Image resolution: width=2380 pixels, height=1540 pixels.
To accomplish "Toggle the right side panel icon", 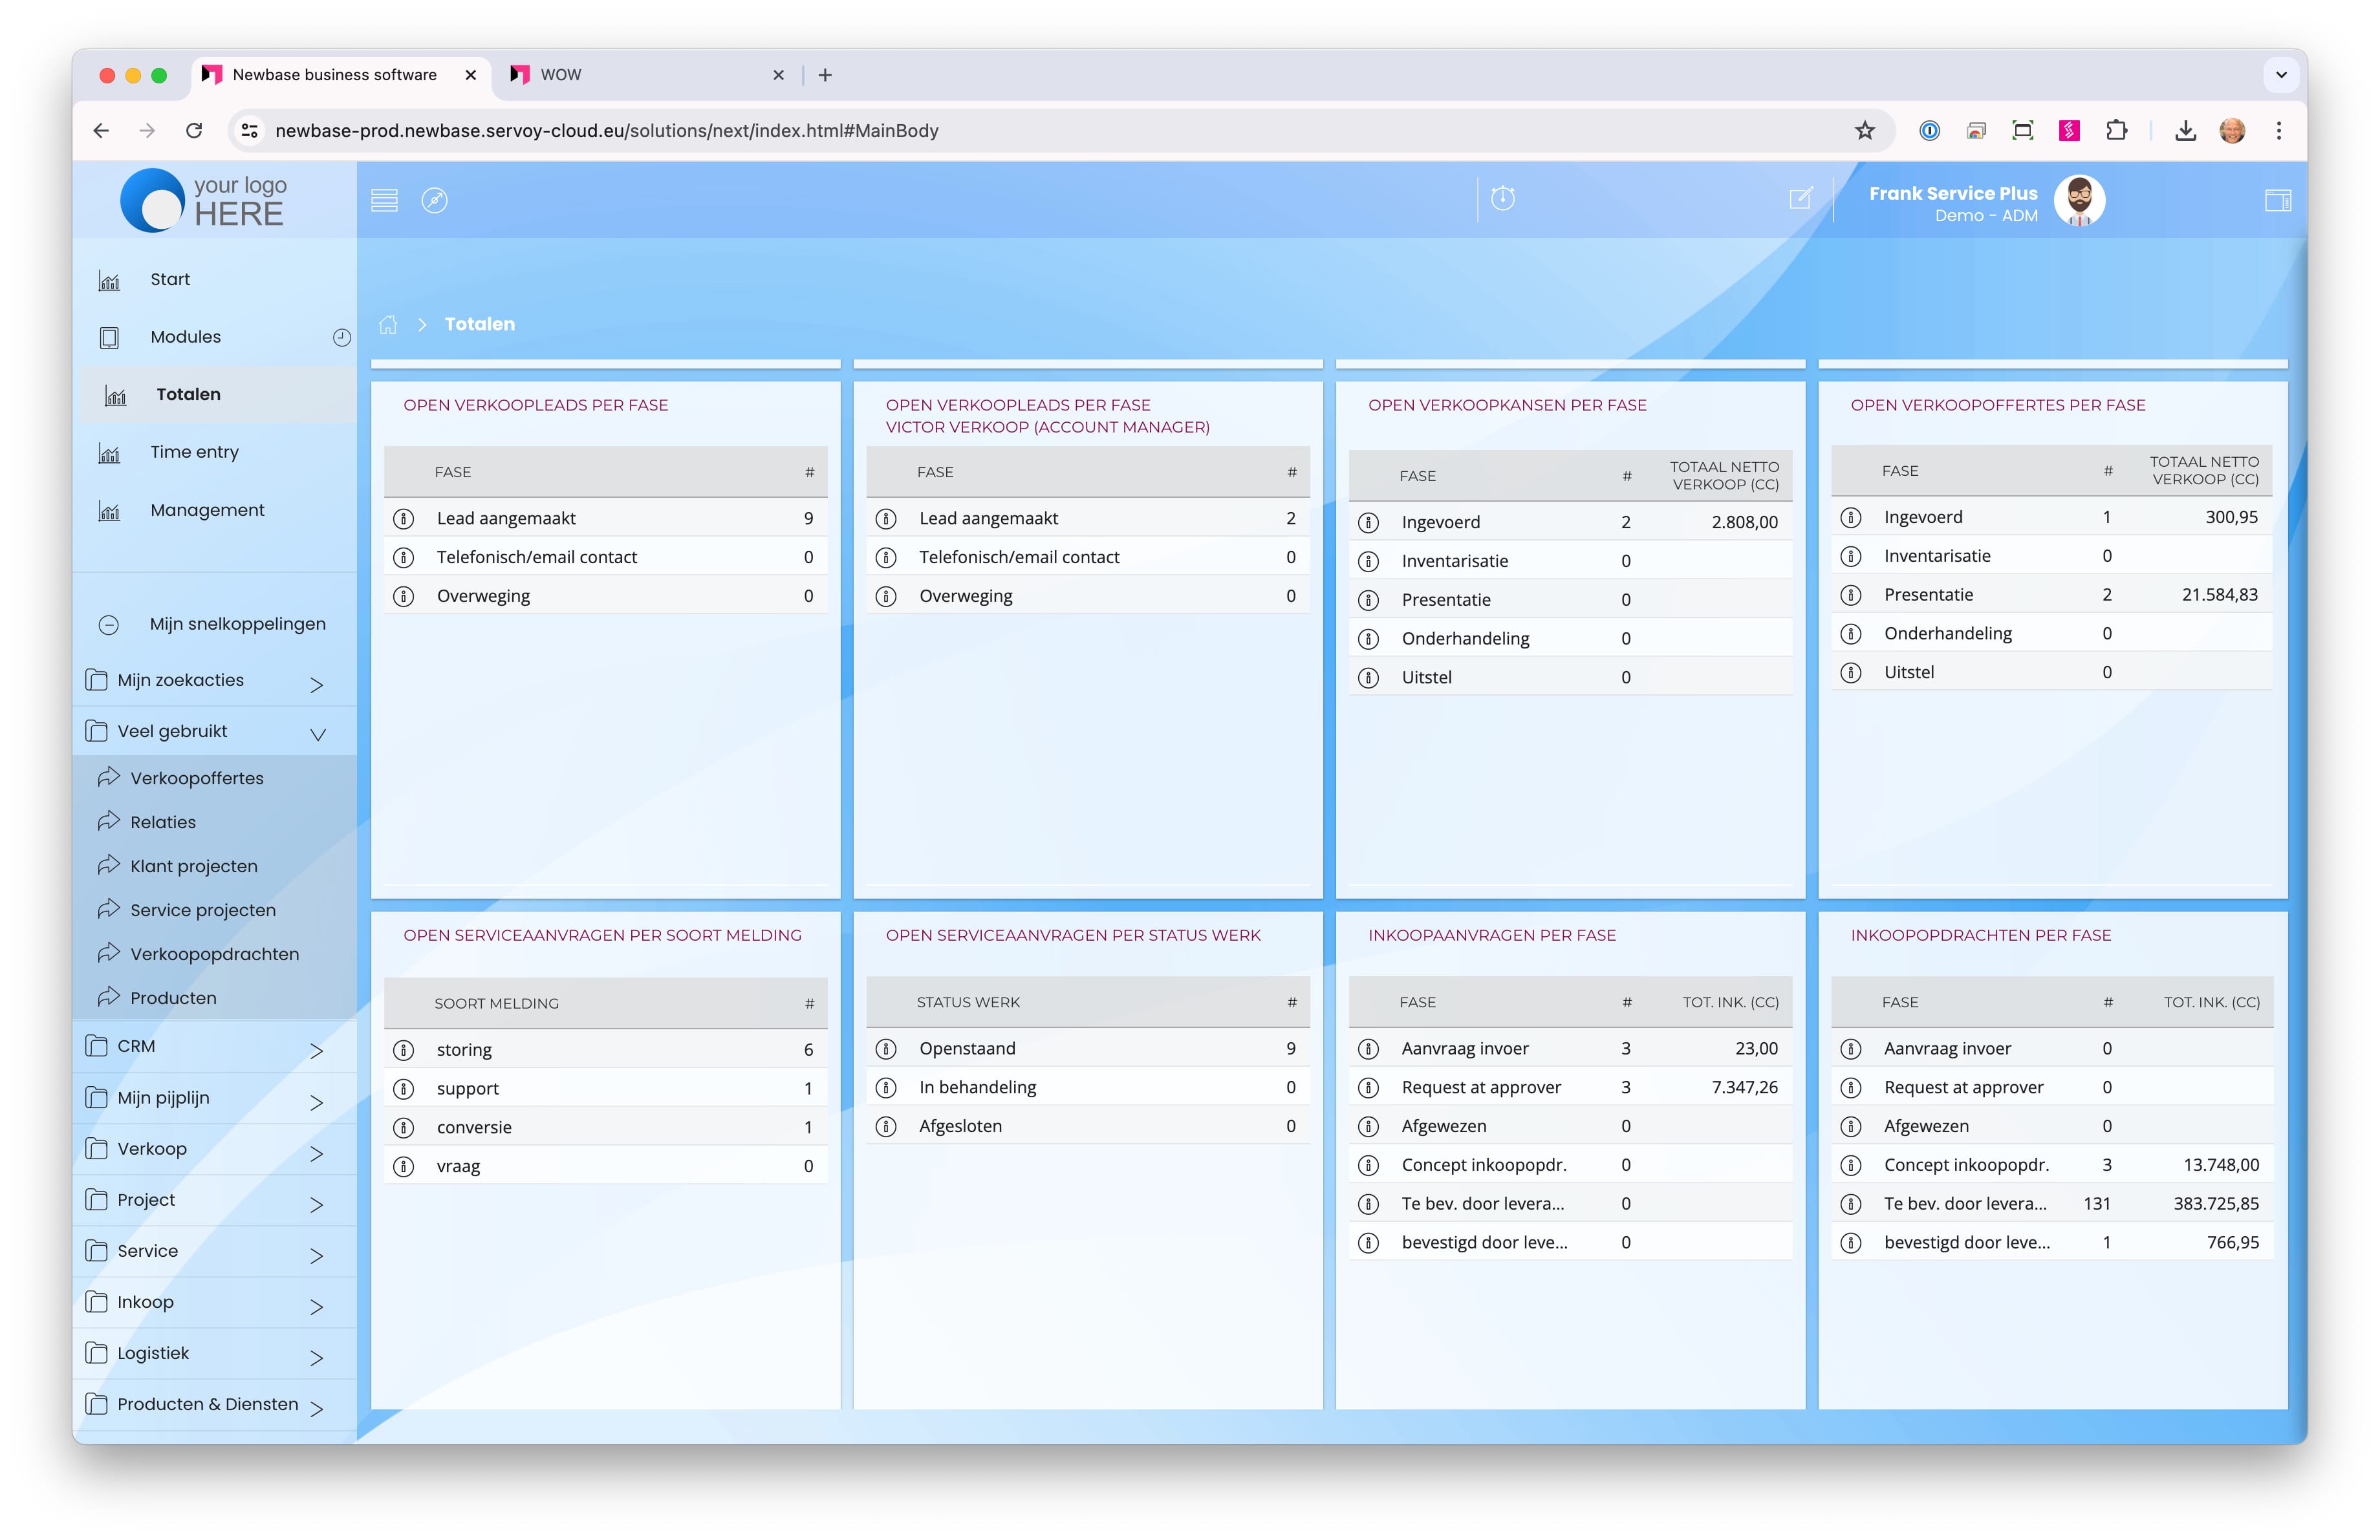I will (x=2277, y=201).
